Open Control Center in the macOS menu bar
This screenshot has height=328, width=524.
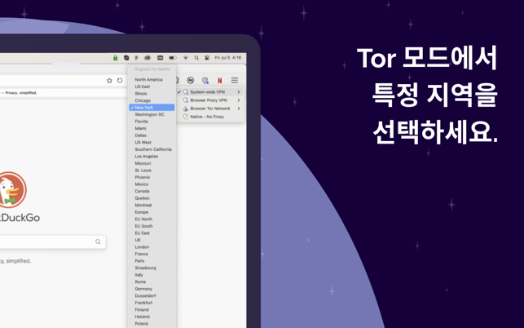[x=207, y=58]
